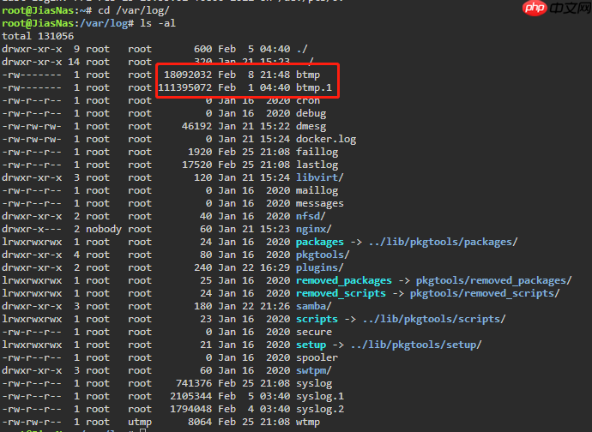
Task: Select the ../lib/pkgtools/scripts/ link target
Action: (434, 319)
